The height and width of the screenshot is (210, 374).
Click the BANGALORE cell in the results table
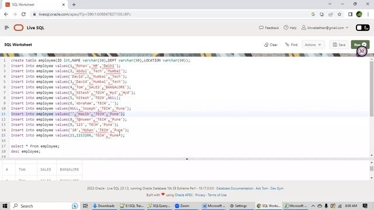coord(70,169)
